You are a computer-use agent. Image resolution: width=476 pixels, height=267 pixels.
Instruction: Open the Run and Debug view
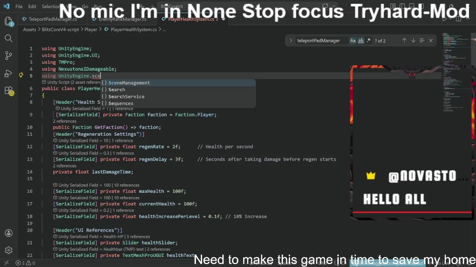(9, 73)
